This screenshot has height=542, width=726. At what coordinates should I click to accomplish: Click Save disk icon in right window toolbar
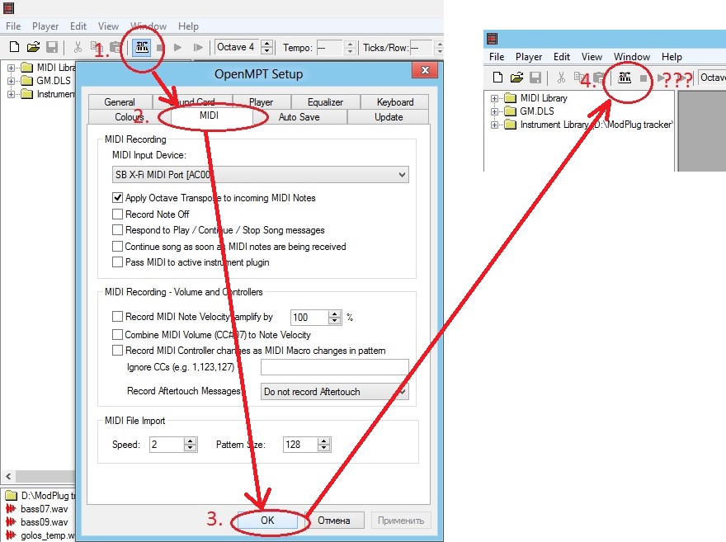(x=535, y=78)
